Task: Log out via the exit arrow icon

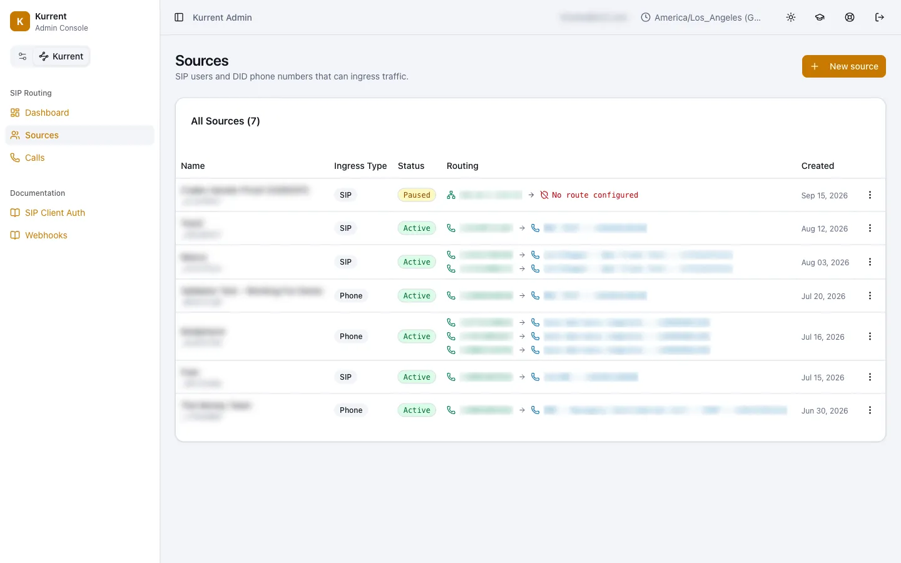Action: [880, 18]
